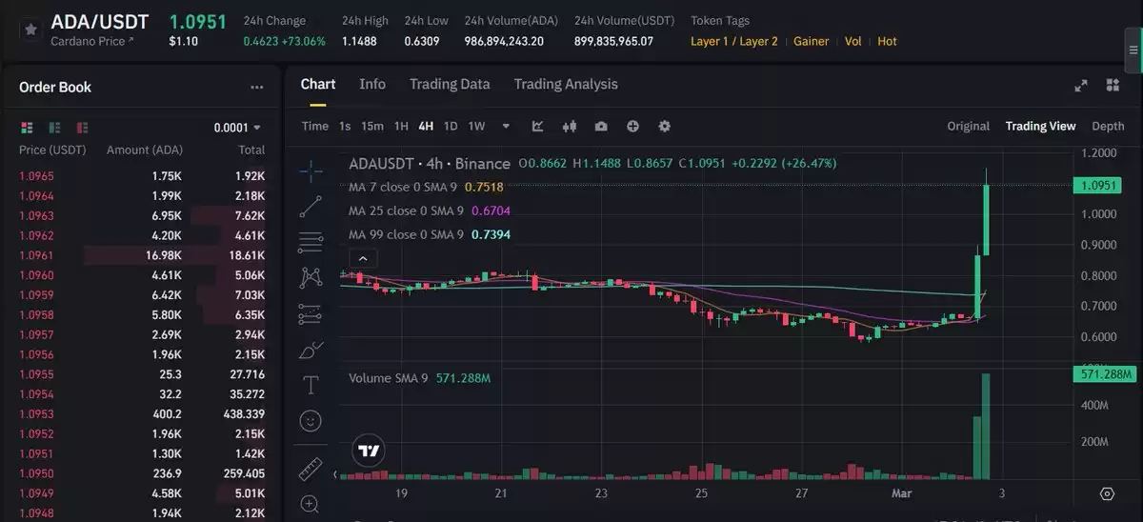
Task: Collapse the indicator legend arrow
Action: click(x=364, y=258)
